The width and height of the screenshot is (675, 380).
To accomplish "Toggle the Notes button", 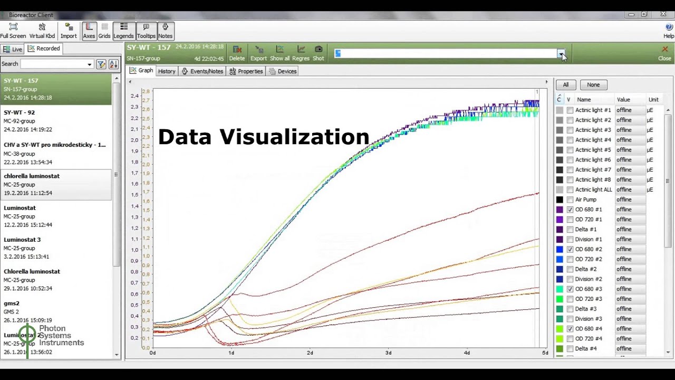I will click(x=165, y=31).
